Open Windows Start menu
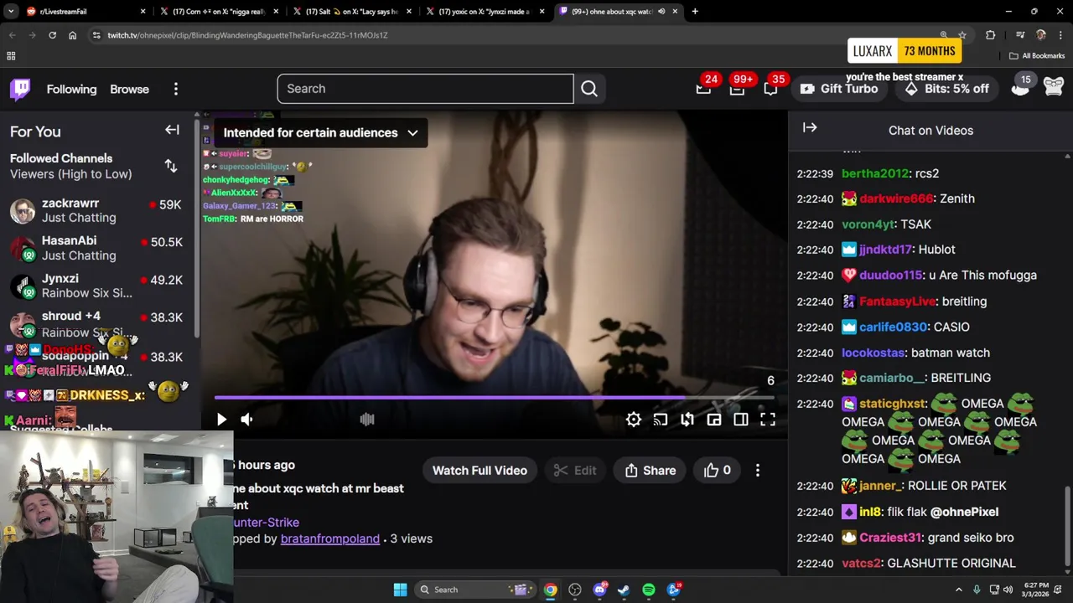 [x=400, y=590]
